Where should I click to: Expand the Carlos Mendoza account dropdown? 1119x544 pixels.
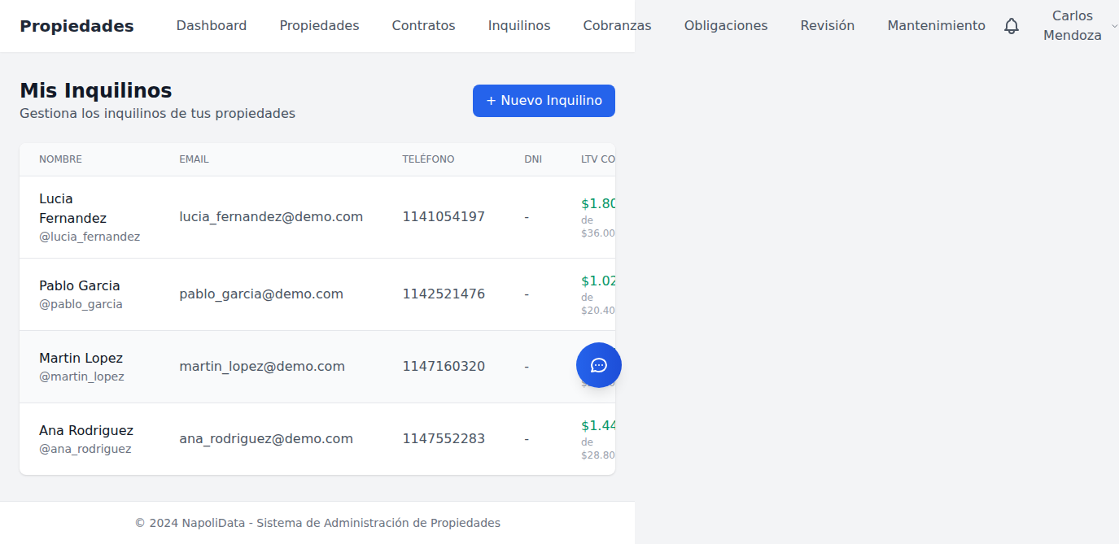click(1073, 25)
